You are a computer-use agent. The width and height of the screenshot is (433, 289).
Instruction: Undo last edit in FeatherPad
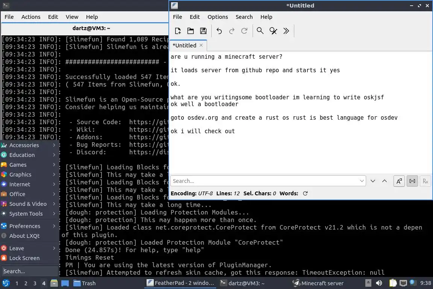[x=219, y=31]
